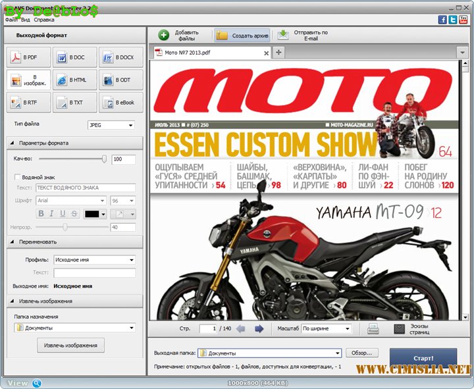This screenshot has width=474, height=389.
Task: Collapse the Параметры формата section
Action: 13,143
